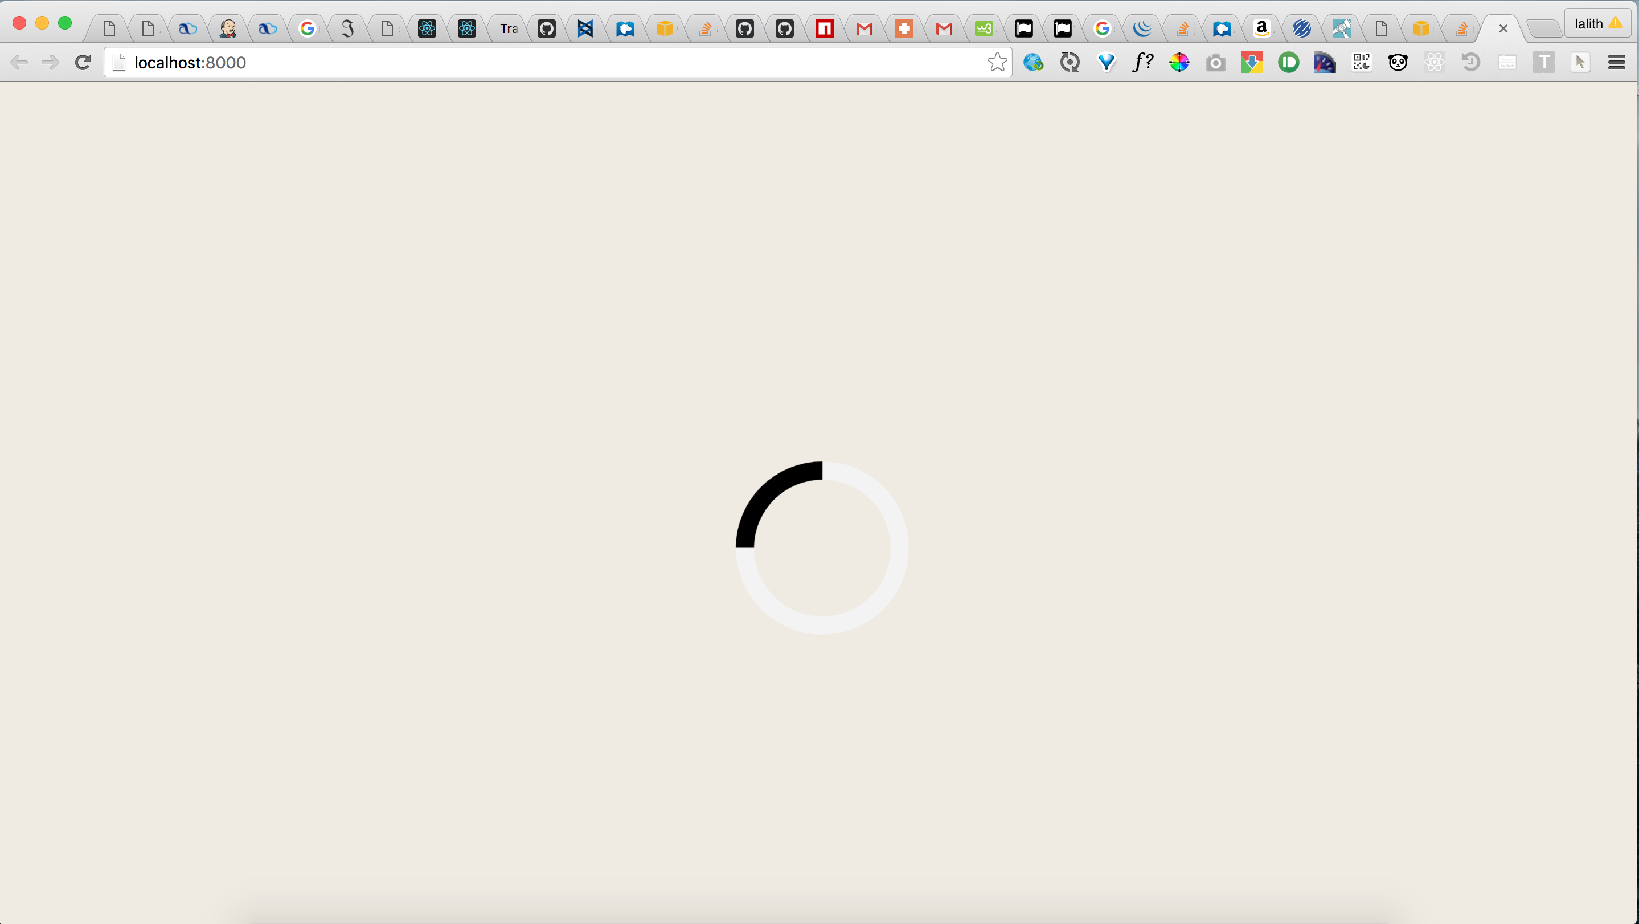Viewport: 1639px width, 924px height.
Task: Click the WhatFont 'f?' extension icon
Action: 1143,62
